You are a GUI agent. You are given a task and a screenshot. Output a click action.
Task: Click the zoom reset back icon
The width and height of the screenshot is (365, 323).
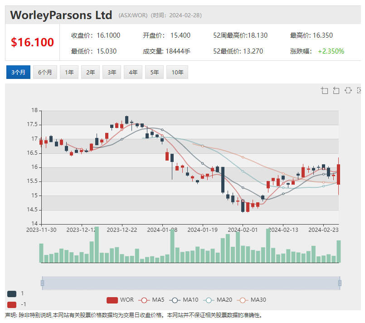point(336,90)
